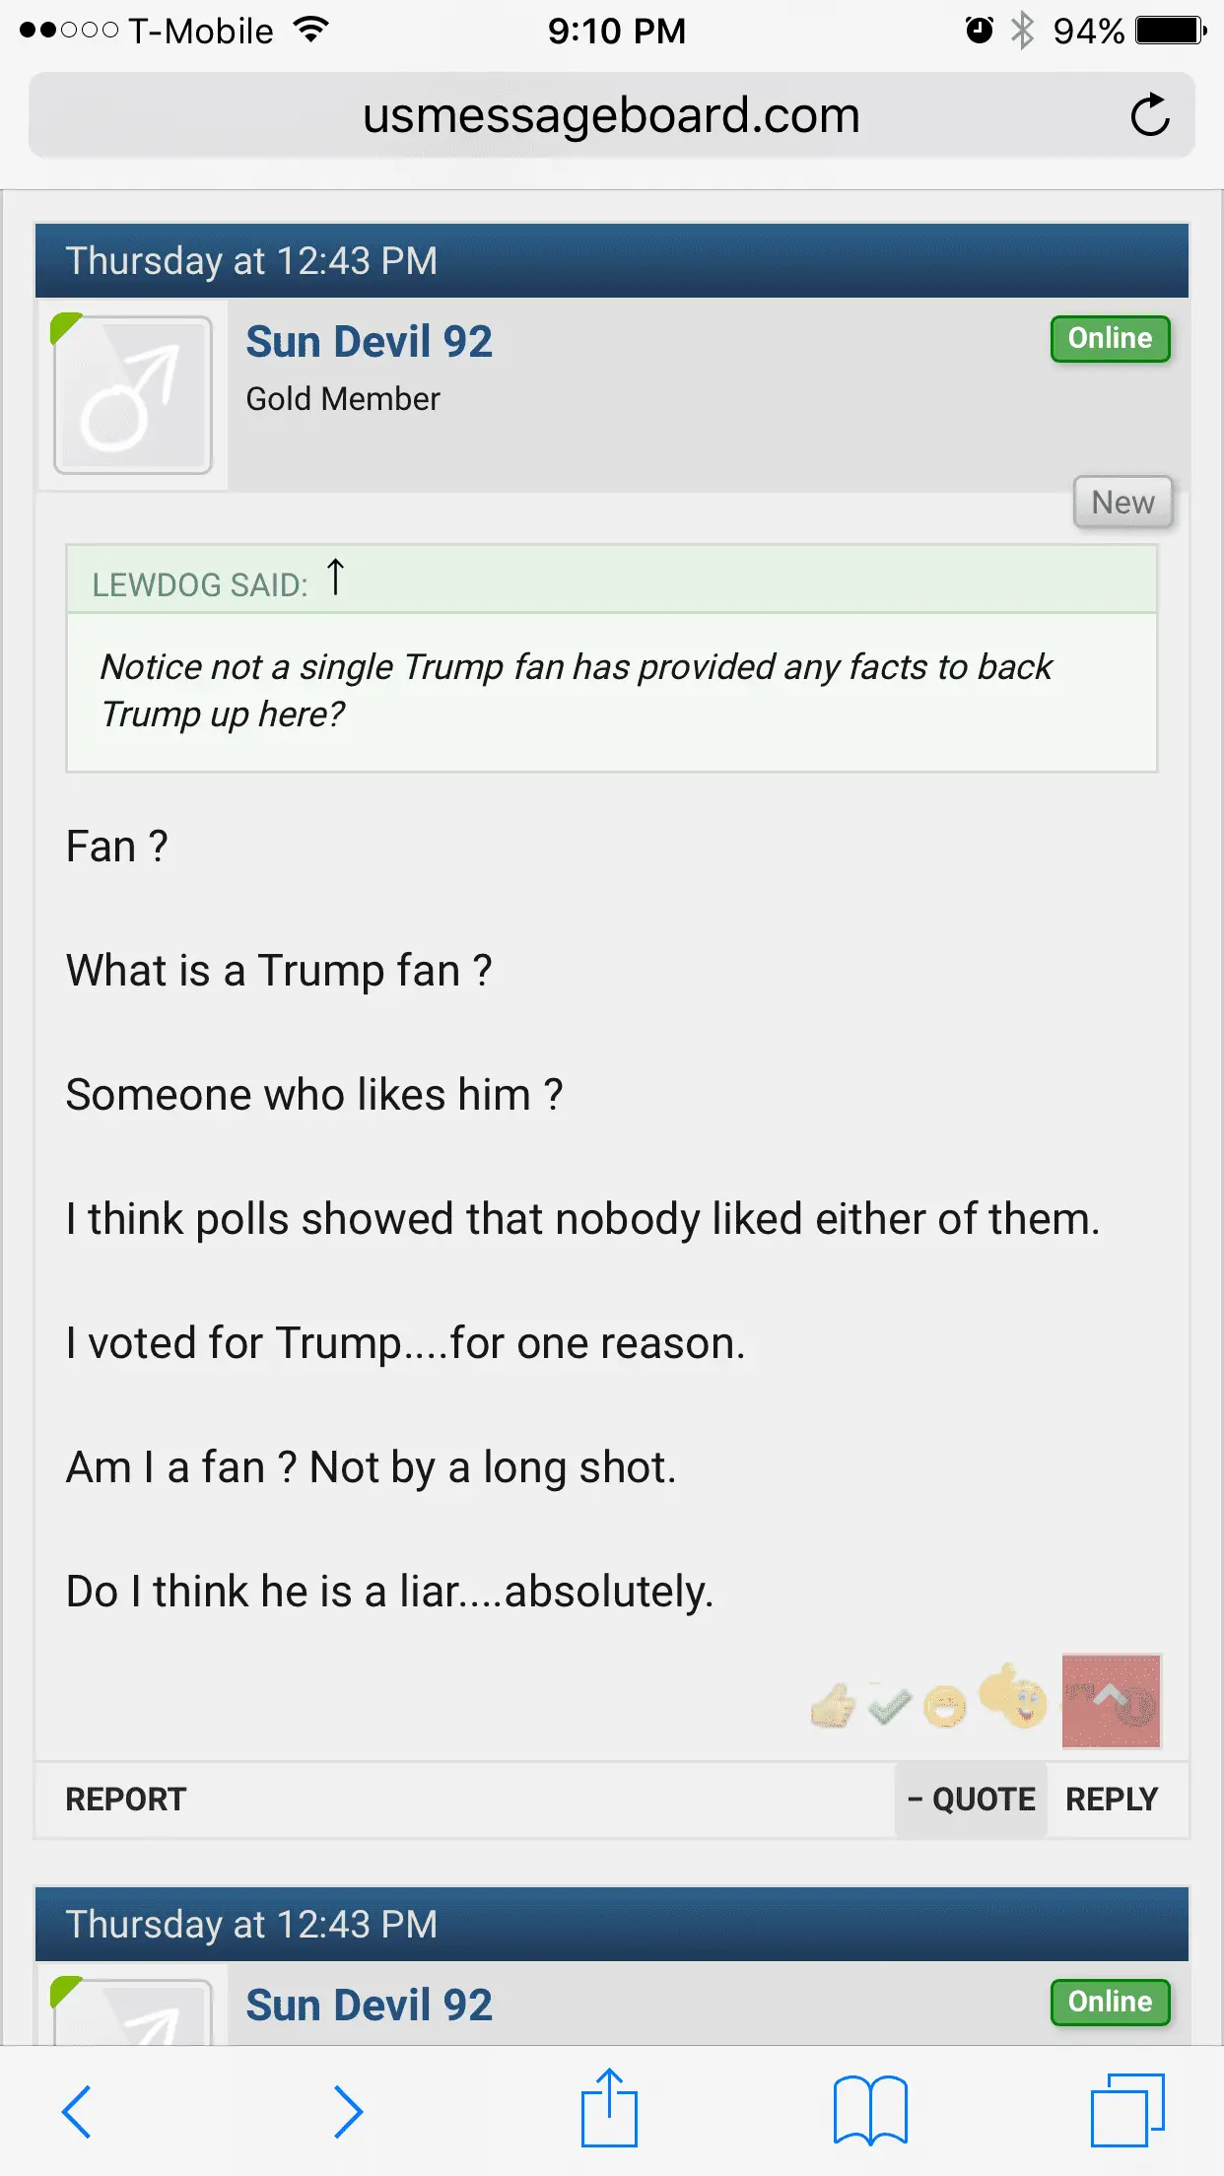Open the Safari tabs overview icon
The width and height of the screenshot is (1224, 2176).
coord(1126,2110)
